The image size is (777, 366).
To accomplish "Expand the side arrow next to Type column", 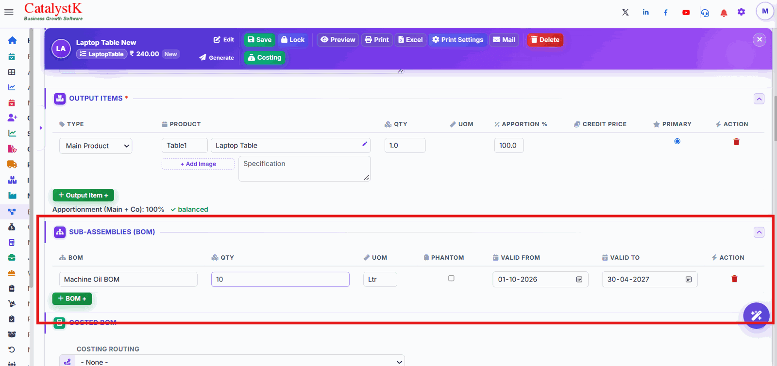I will click(x=41, y=128).
